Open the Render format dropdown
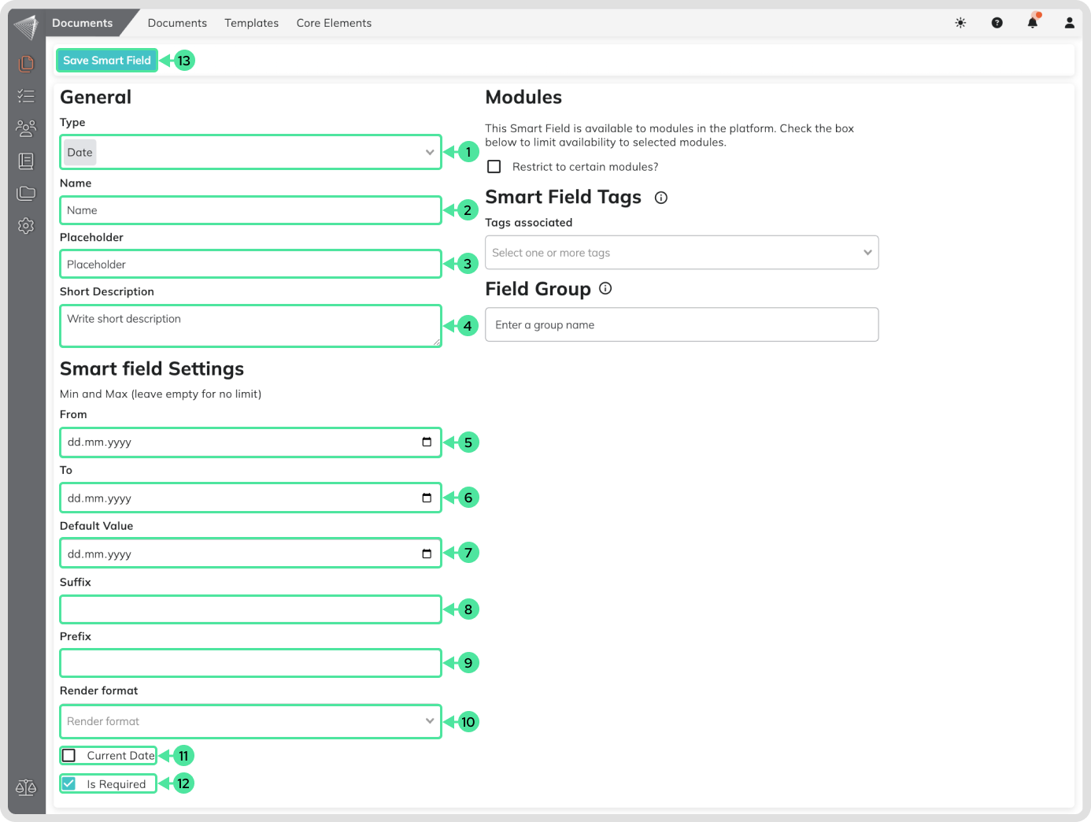This screenshot has width=1091, height=822. (250, 721)
